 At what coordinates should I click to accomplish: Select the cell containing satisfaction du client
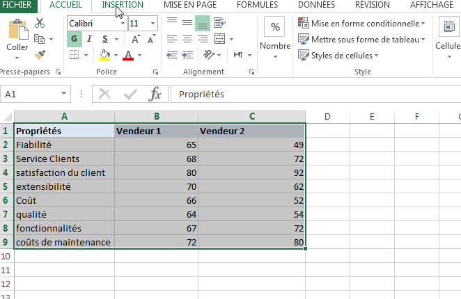(64, 172)
